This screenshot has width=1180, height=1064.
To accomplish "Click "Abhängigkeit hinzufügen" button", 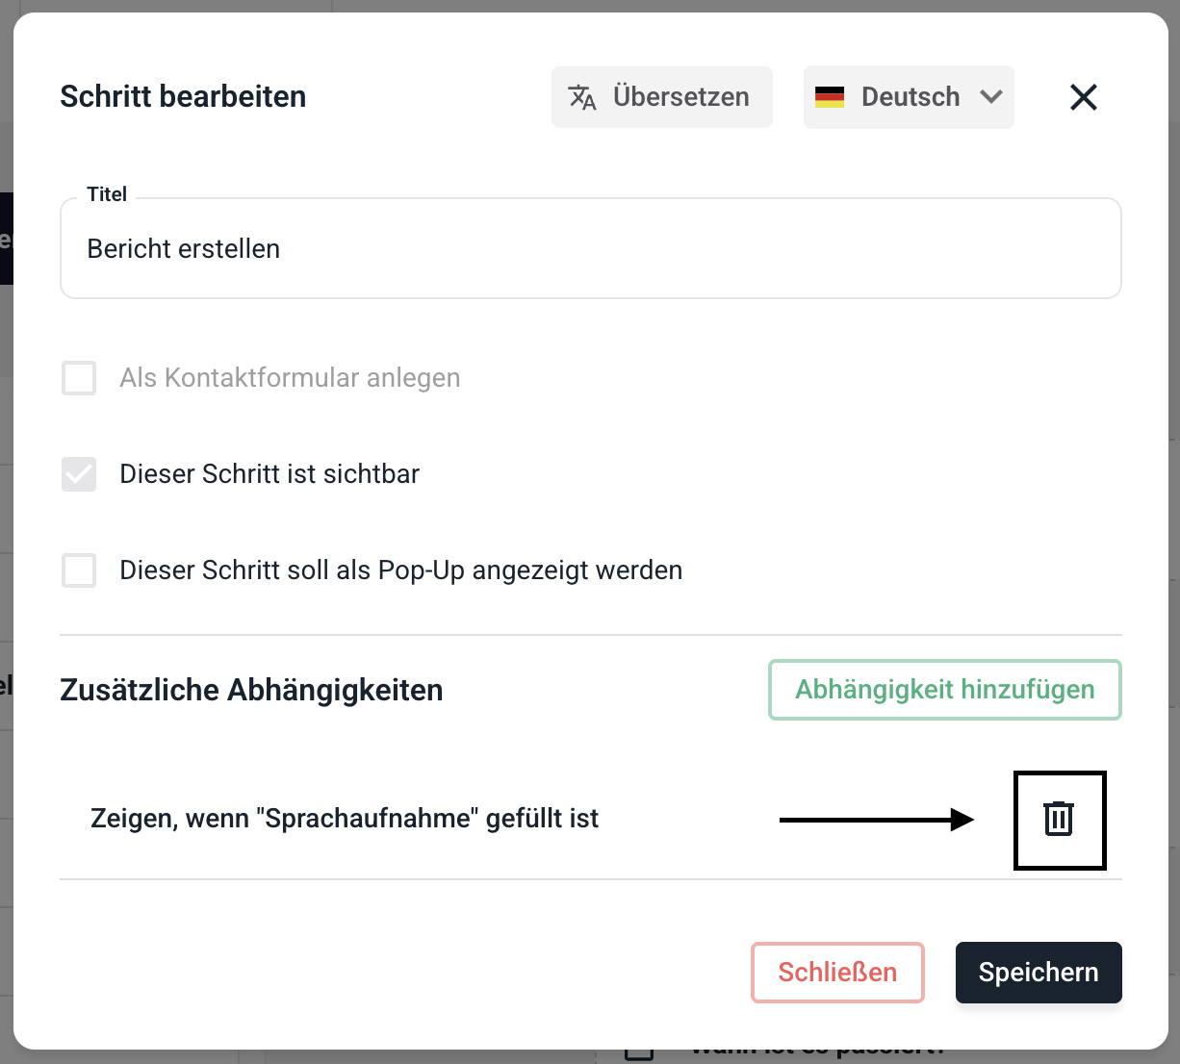I will click(x=944, y=690).
